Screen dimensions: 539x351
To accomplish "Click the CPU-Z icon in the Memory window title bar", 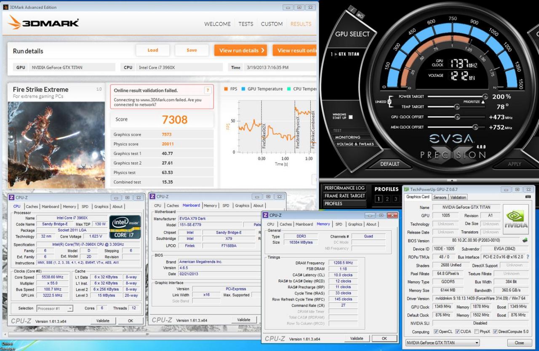I will [266, 215].
